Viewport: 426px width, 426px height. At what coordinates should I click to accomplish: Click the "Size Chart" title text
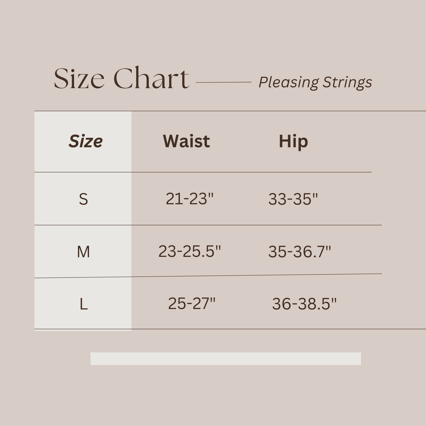pyautogui.click(x=121, y=79)
